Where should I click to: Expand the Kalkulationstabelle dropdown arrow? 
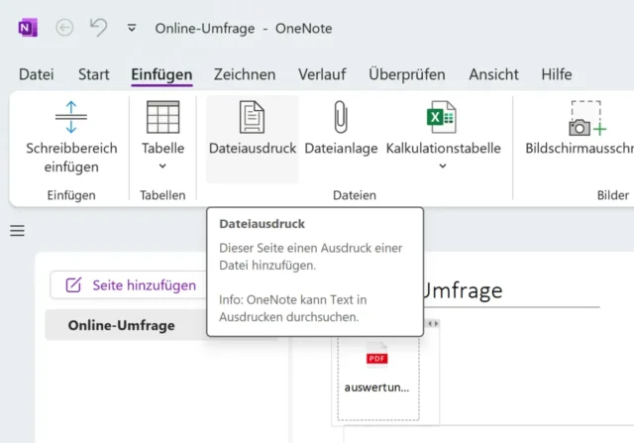443,166
